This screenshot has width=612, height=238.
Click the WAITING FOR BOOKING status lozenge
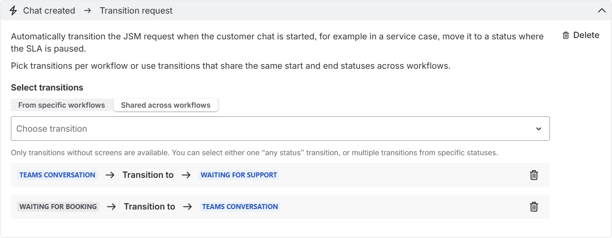(x=58, y=207)
